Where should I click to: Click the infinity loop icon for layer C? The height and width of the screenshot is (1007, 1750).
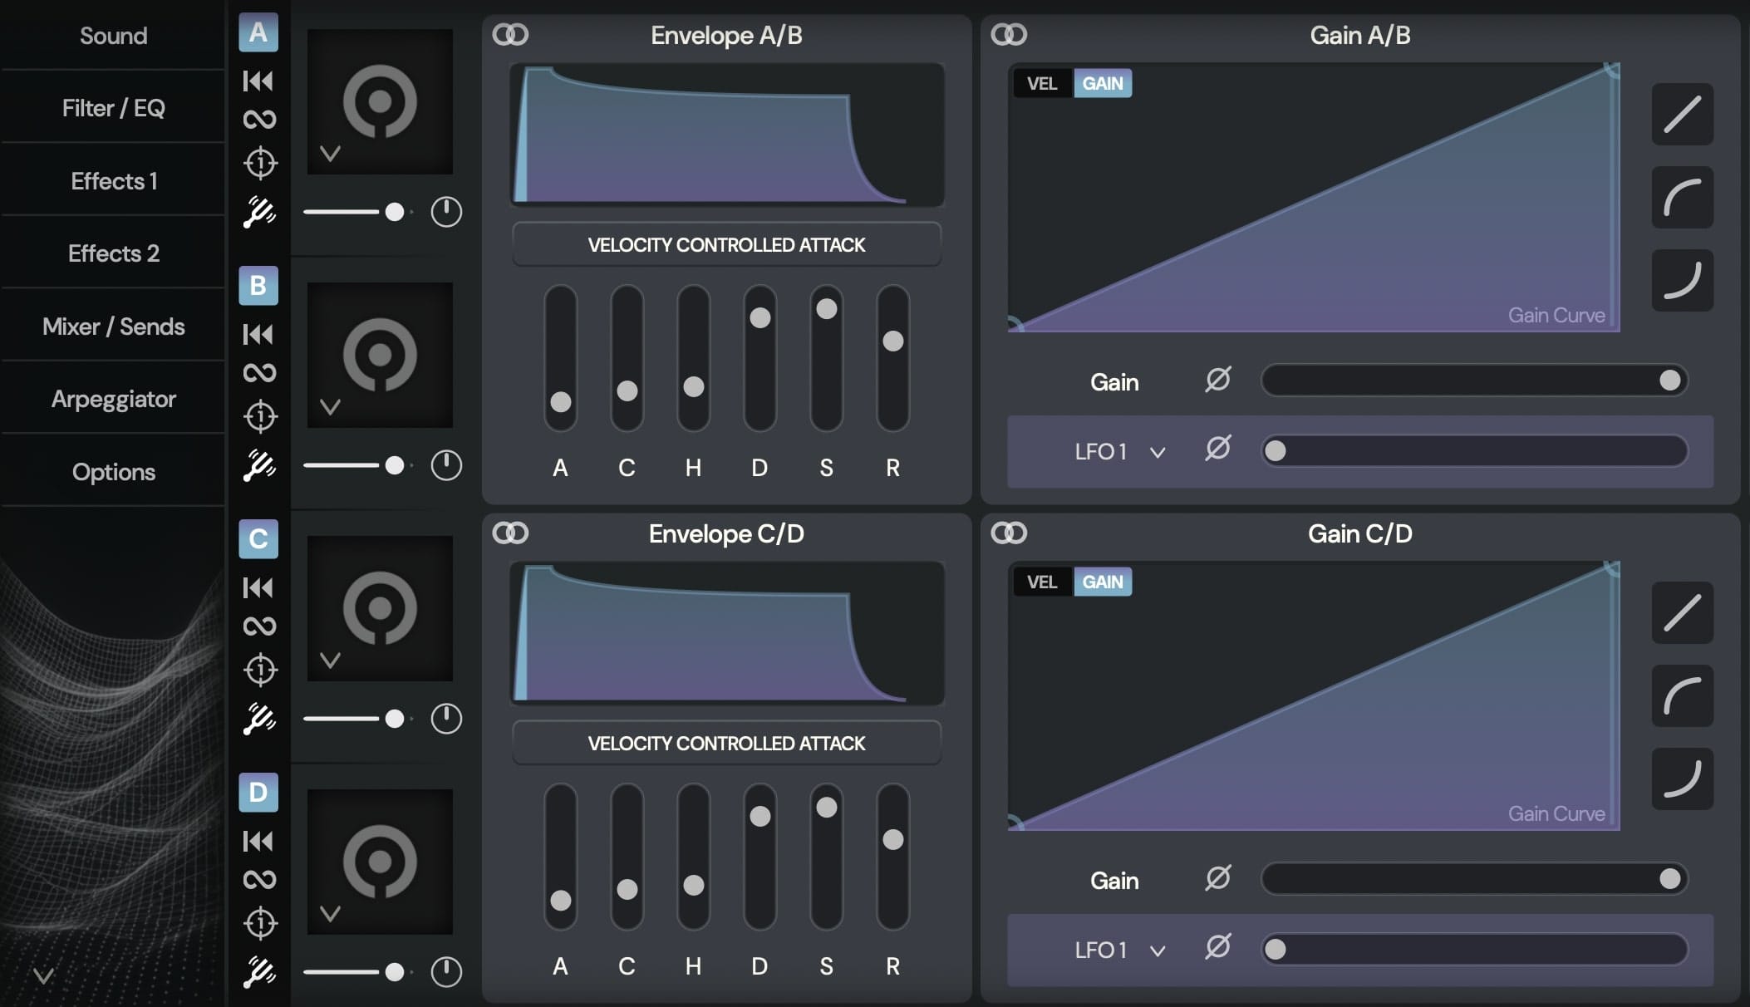260,627
